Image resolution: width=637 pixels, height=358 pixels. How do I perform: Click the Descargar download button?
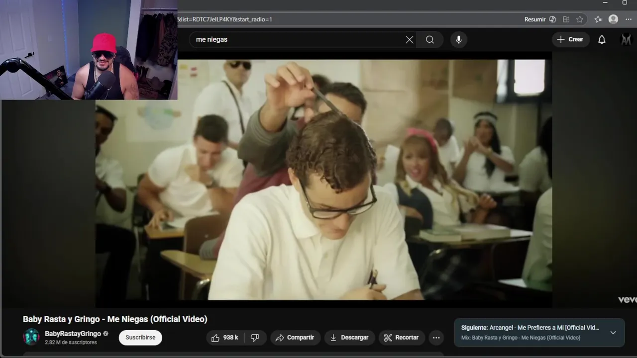[x=349, y=338]
